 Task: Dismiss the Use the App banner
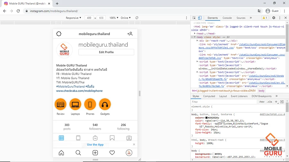[134, 144]
